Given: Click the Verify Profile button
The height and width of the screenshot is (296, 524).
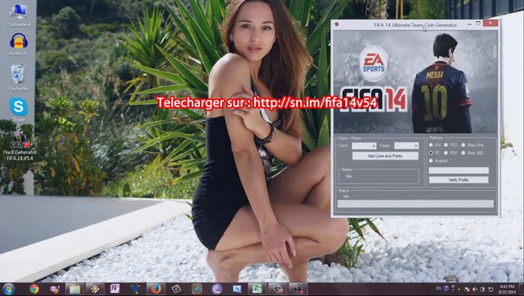Looking at the screenshot, I should 458,180.
